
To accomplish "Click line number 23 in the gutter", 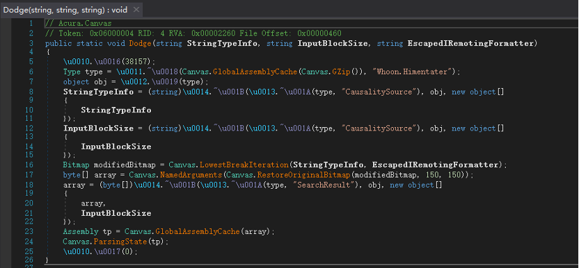I will point(29,231).
